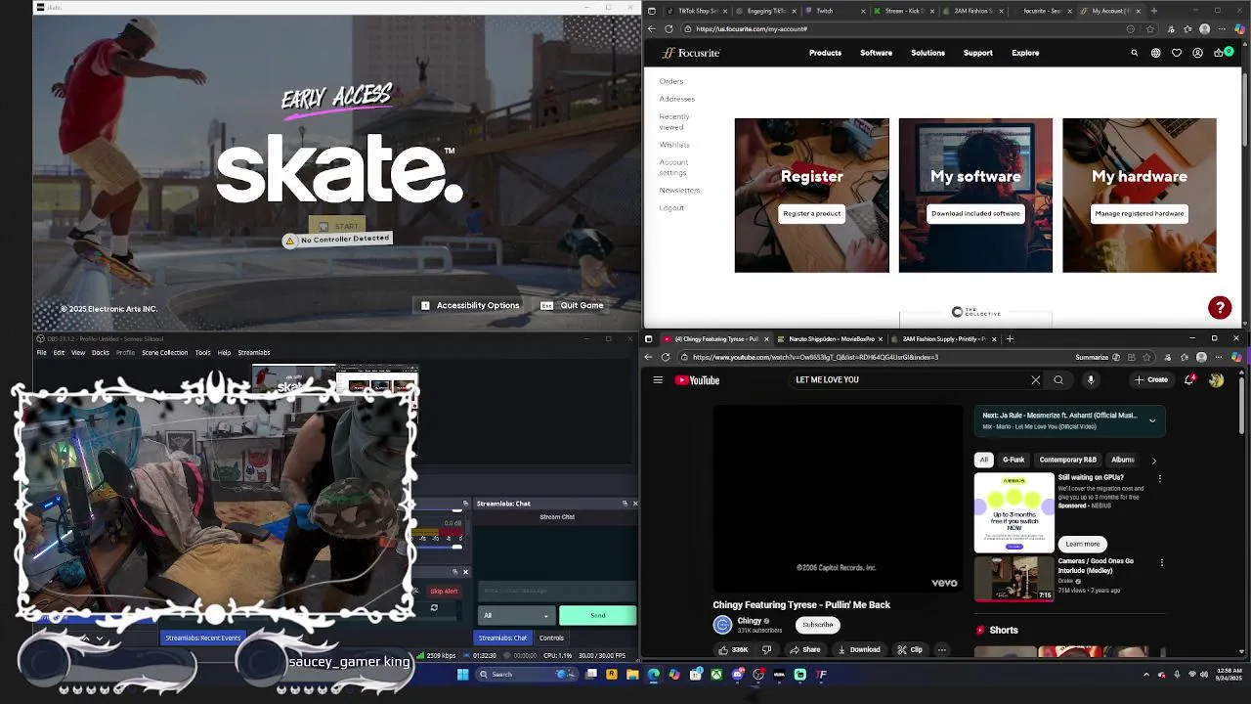Open Chingy channel avatar
The width and height of the screenshot is (1251, 704).
coord(722,625)
